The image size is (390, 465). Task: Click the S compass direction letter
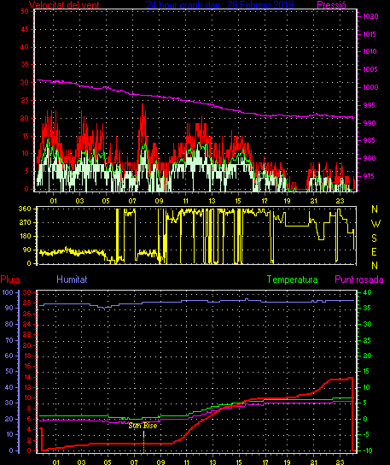[375, 238]
